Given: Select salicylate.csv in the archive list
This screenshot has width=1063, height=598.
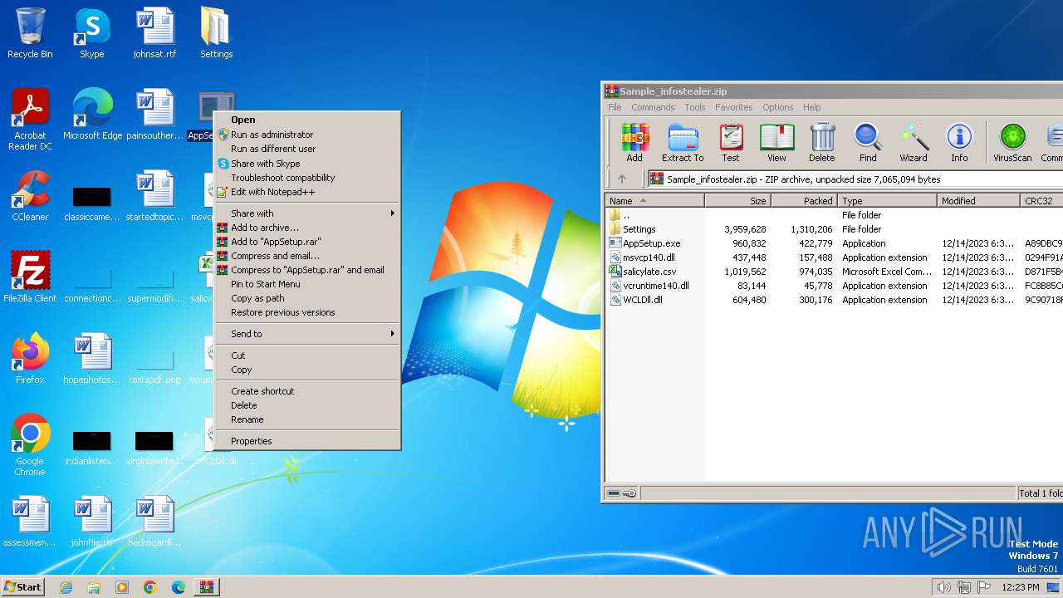Looking at the screenshot, I should click(649, 272).
